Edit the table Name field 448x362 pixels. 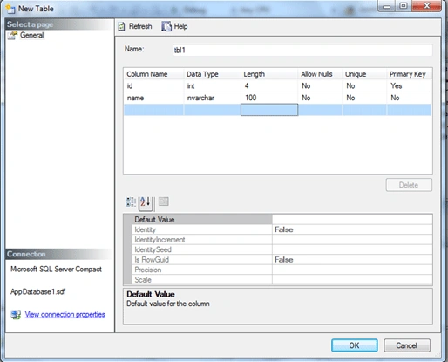point(302,50)
